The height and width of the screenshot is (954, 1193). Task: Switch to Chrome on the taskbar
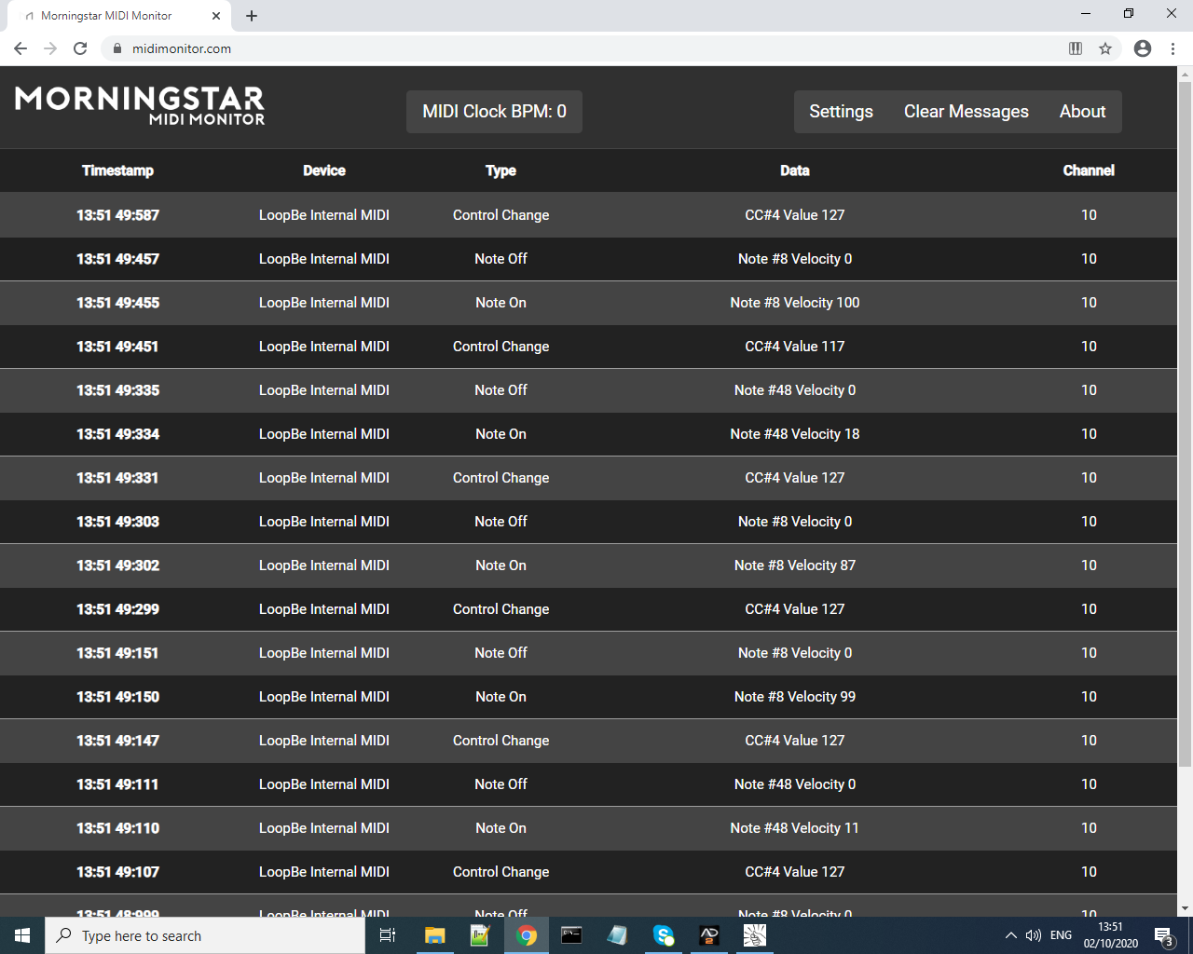point(527,935)
